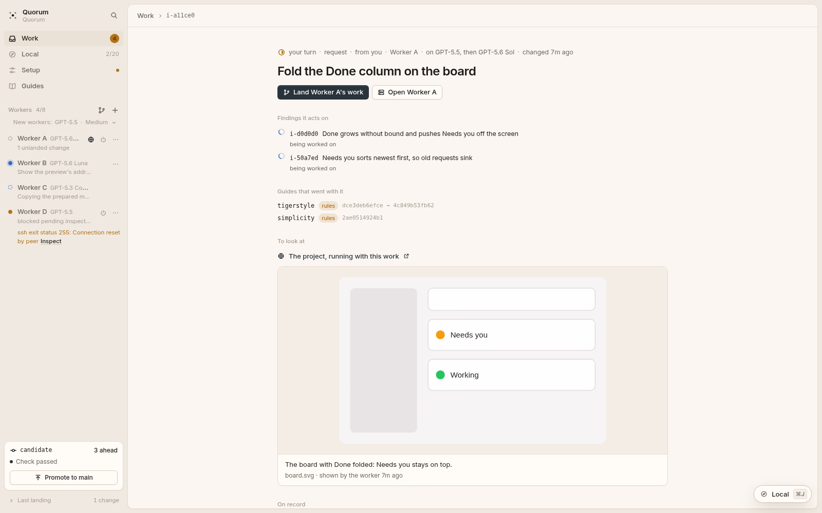Screen dimensions: 822x513
Task: Click the your turn status icon
Action: [x=282, y=52]
